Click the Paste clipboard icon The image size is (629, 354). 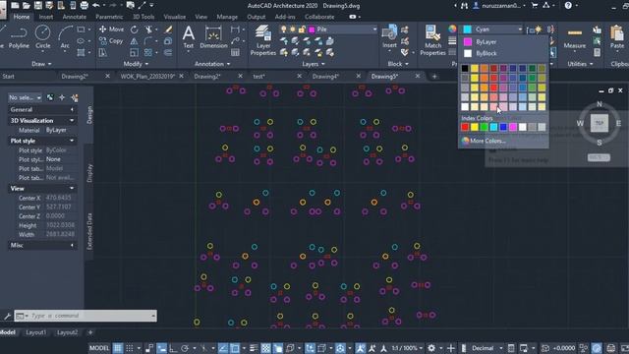click(x=617, y=37)
